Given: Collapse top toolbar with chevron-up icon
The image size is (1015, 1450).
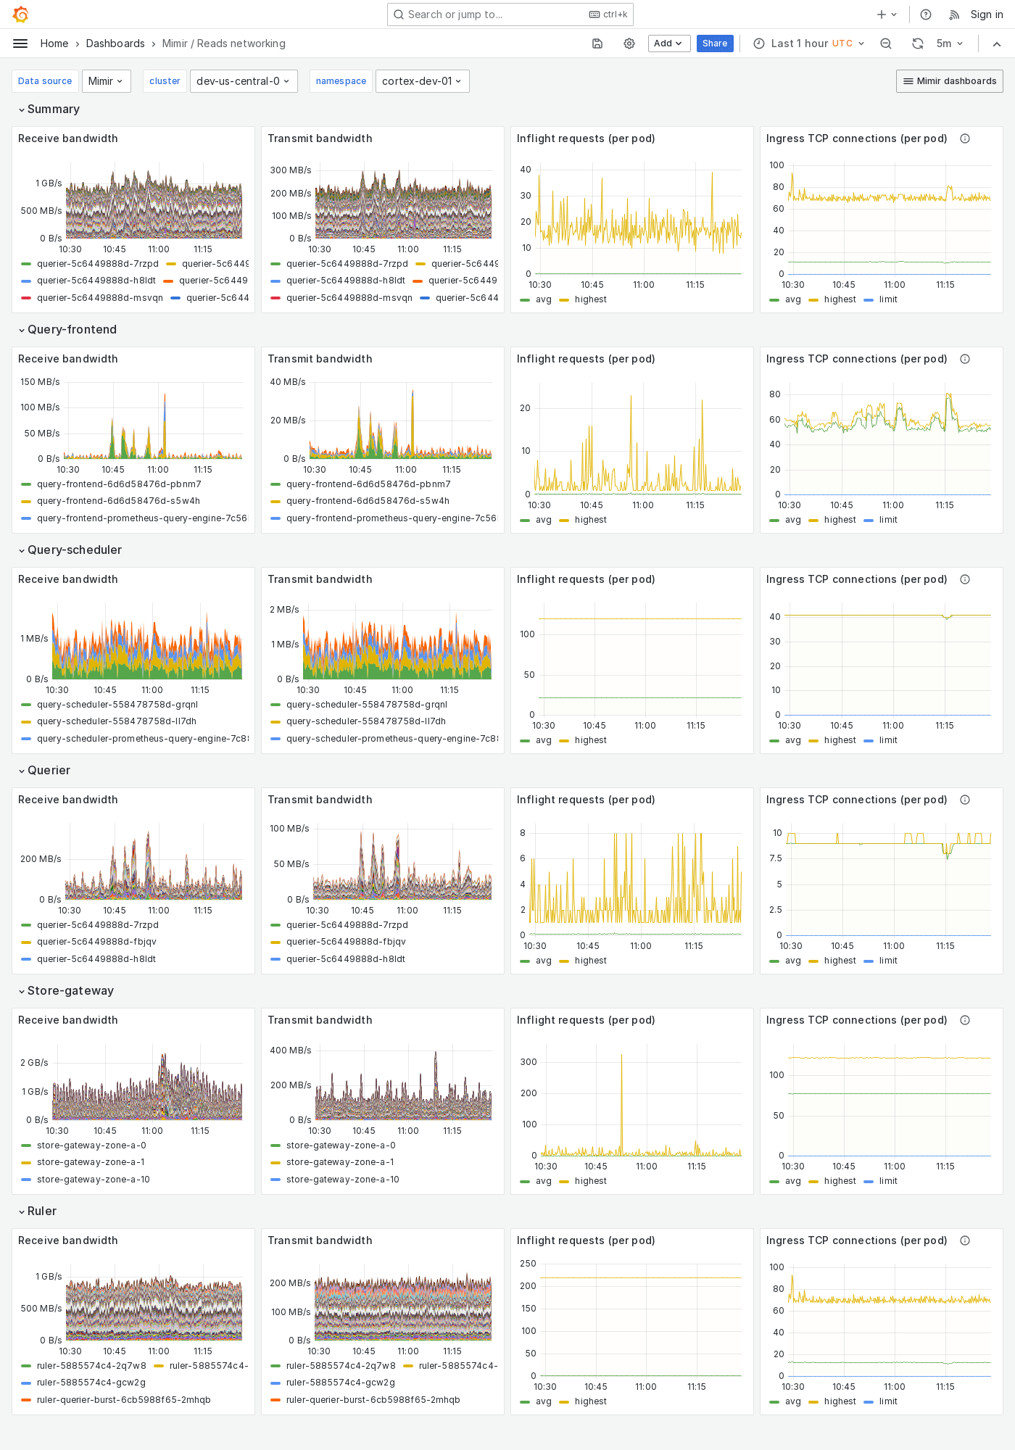Looking at the screenshot, I should pyautogui.click(x=997, y=43).
